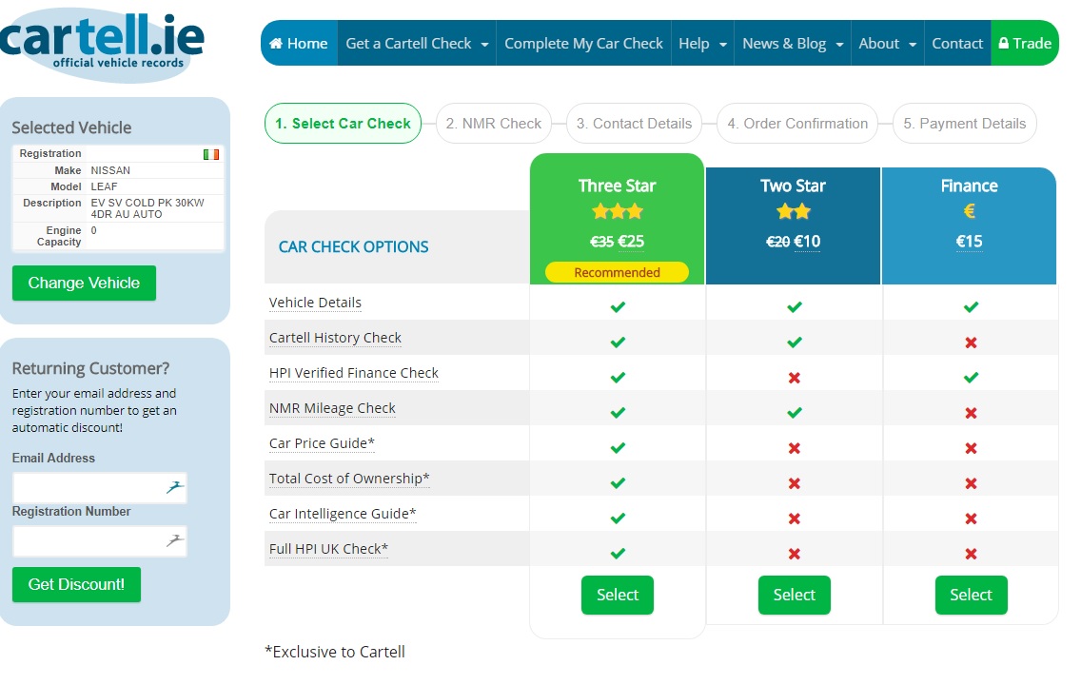Click the Home house icon
This screenshot has width=1081, height=685.
point(276,44)
